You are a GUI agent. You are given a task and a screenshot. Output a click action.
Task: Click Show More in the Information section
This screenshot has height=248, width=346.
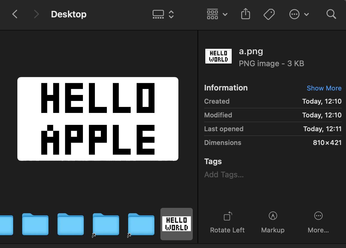coord(324,88)
